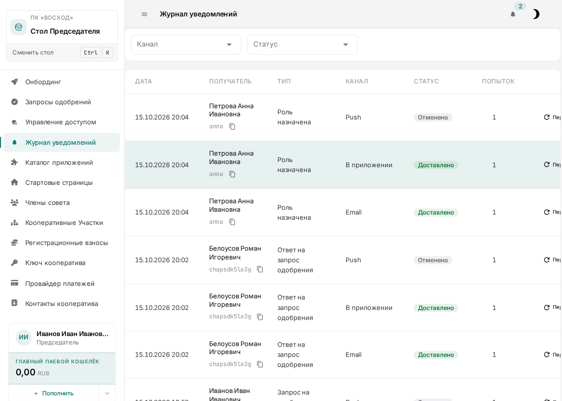562x401 pixels.
Task: Open the Статус filter dropdown
Action: tap(302, 45)
